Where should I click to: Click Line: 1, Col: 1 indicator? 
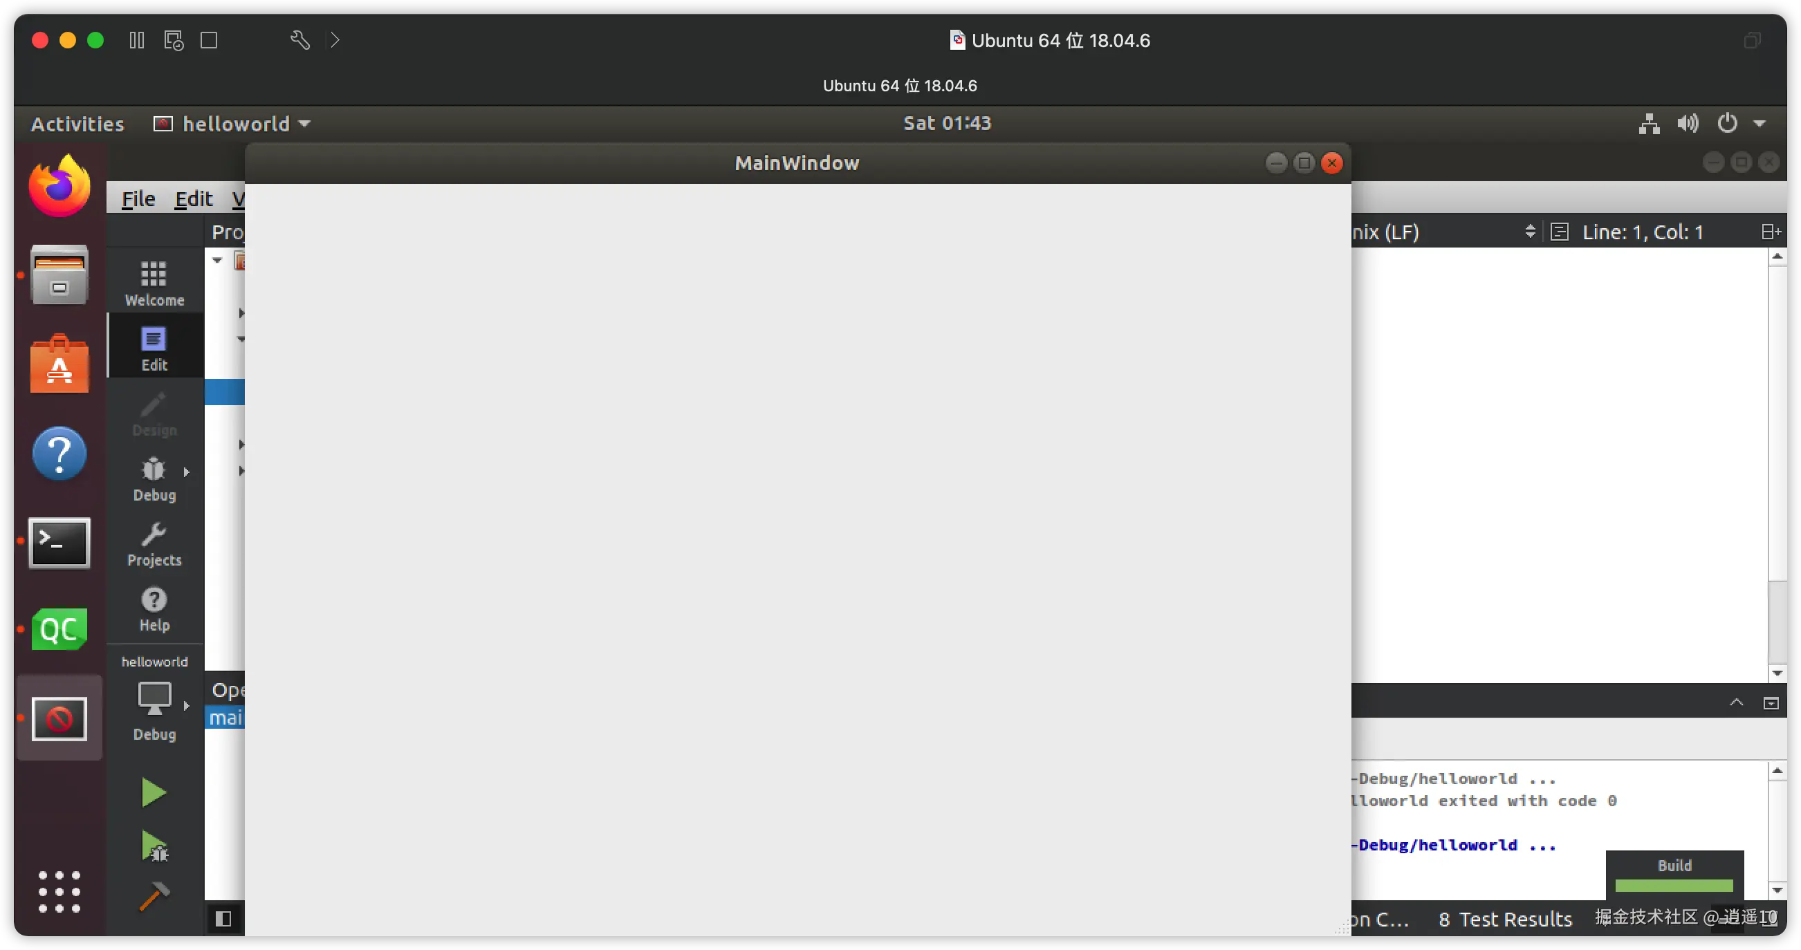1643,232
